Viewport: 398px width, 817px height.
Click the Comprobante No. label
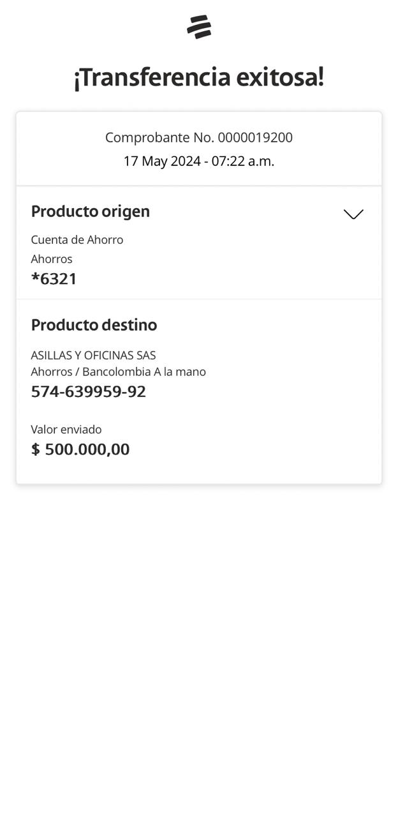(159, 137)
